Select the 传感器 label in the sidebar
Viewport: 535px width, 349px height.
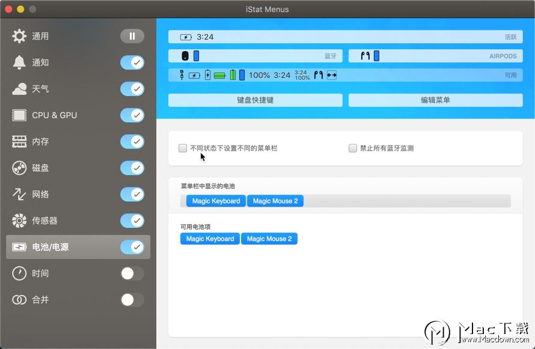coord(44,221)
